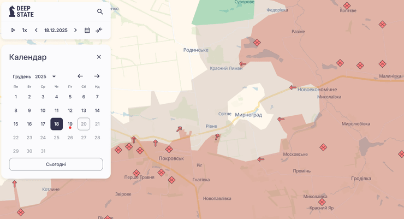Close the Календар panel
This screenshot has height=219, width=404.
pyautogui.click(x=99, y=57)
